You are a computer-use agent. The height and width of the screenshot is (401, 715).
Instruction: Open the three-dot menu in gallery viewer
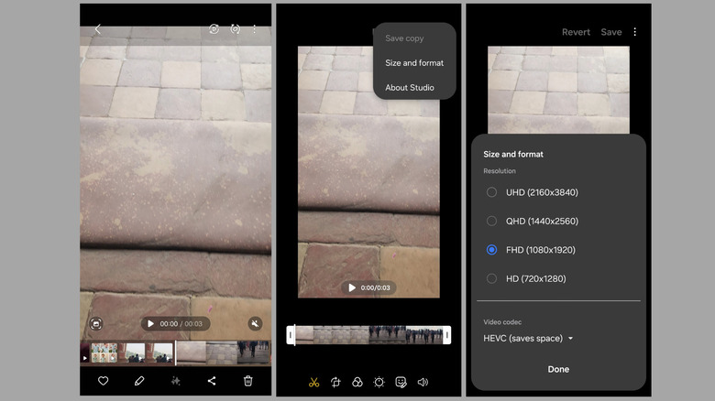click(255, 29)
